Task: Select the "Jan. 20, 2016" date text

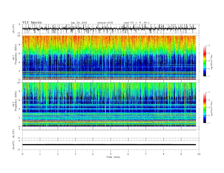Action: (79, 23)
